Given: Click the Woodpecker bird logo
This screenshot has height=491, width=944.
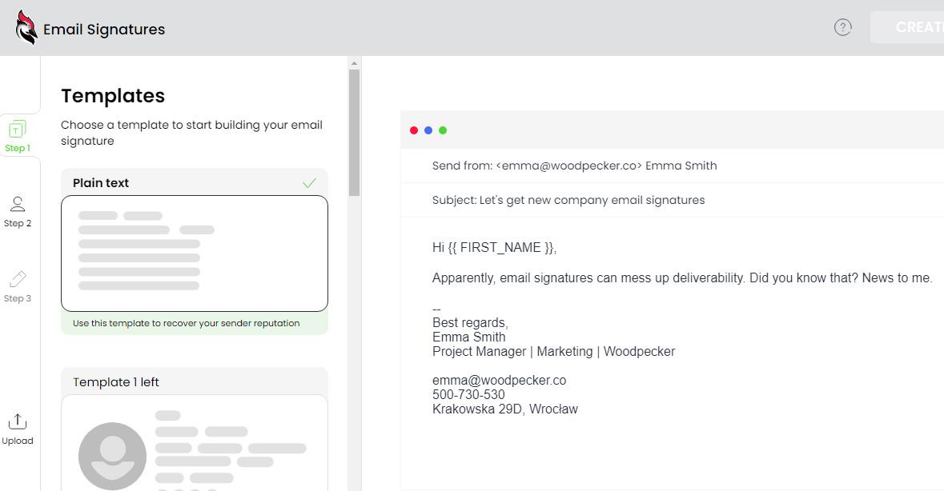Looking at the screenshot, I should (x=26, y=28).
